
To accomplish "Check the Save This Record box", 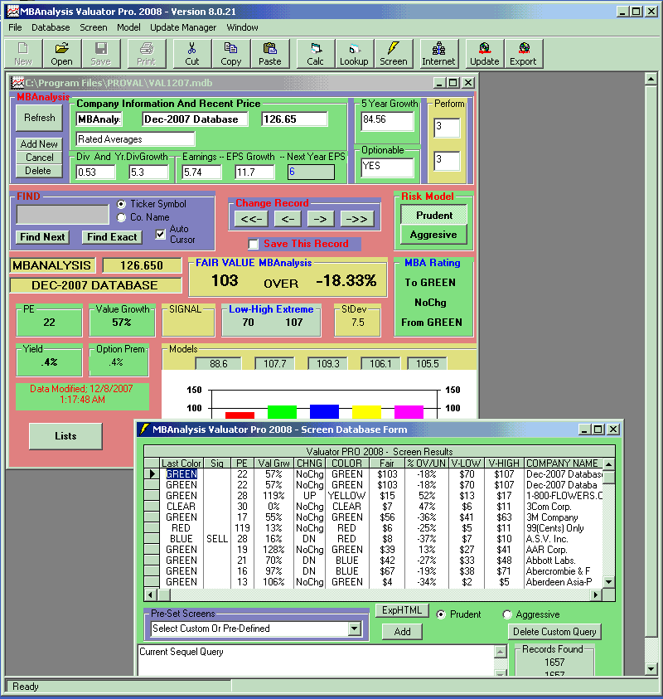I will [254, 244].
